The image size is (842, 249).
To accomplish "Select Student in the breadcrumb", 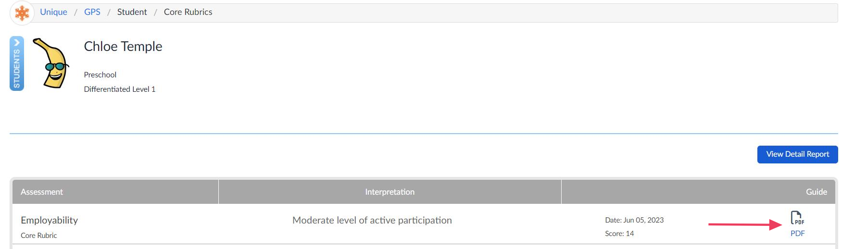I will (x=132, y=12).
